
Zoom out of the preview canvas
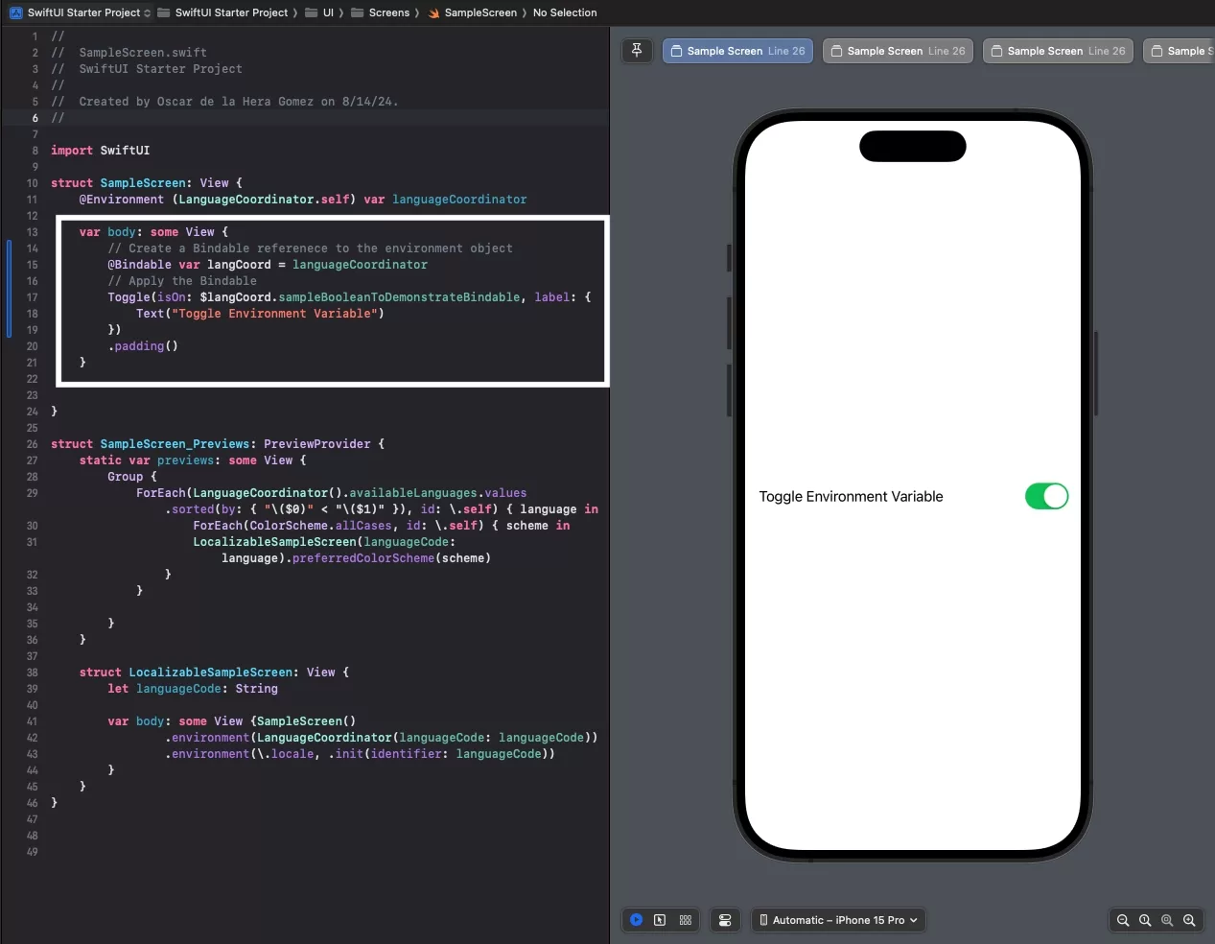1123,920
